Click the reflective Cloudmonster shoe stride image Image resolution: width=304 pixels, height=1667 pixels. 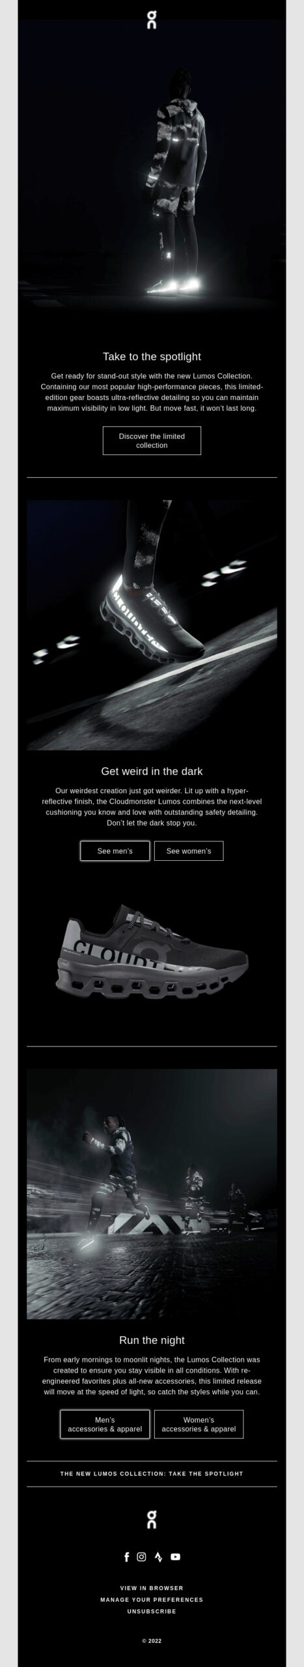coord(152,625)
